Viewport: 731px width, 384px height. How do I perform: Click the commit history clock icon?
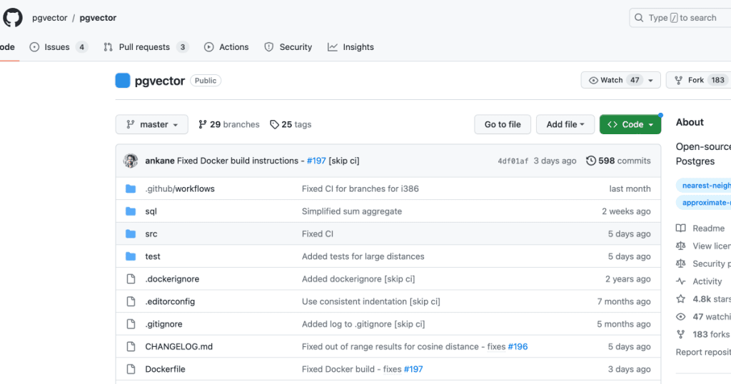click(x=590, y=161)
